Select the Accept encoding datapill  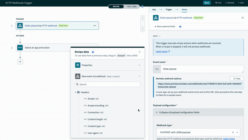click(x=96, y=106)
